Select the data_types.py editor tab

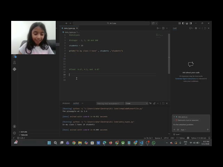69,28
